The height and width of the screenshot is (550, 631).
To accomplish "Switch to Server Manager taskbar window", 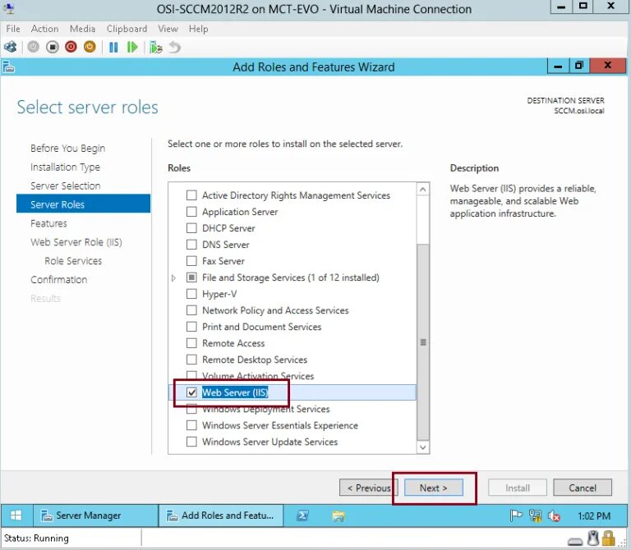I will 95,516.
